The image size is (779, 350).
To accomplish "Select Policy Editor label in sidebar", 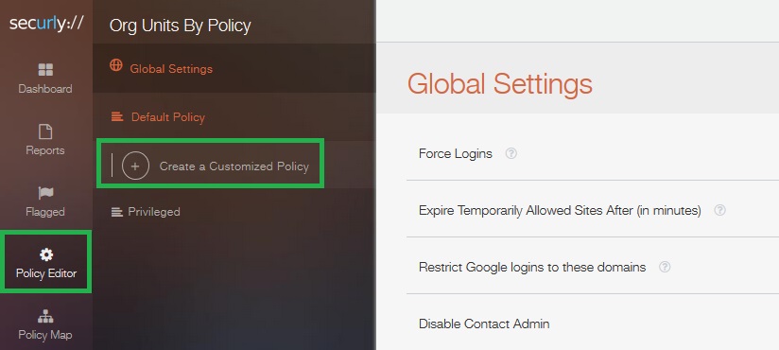I will pyautogui.click(x=46, y=273).
